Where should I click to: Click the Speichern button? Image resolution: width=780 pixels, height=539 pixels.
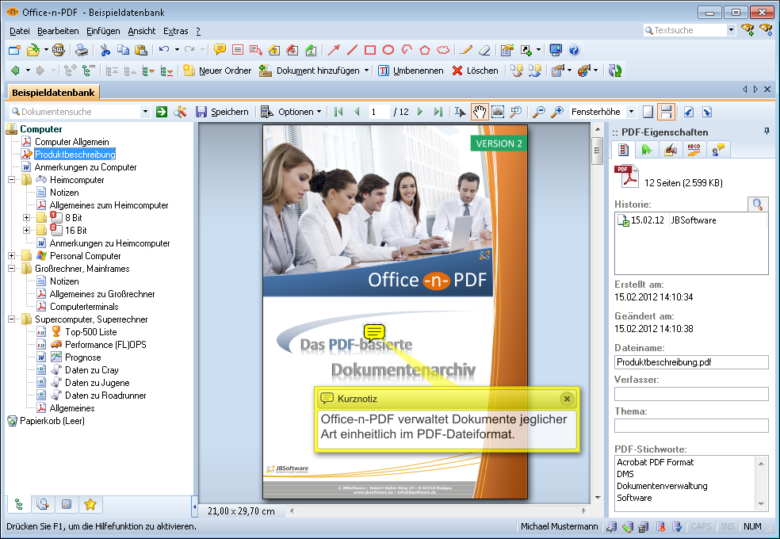pyautogui.click(x=222, y=112)
